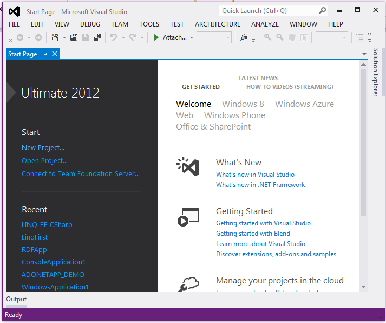Select the Windows Phone category
The height and width of the screenshot is (323, 386).
[234, 115]
